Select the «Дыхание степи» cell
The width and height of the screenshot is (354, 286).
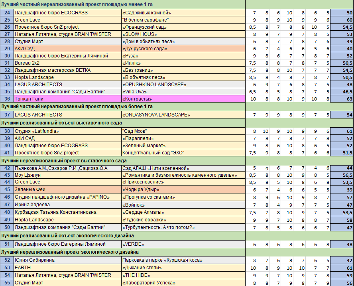point(183,268)
